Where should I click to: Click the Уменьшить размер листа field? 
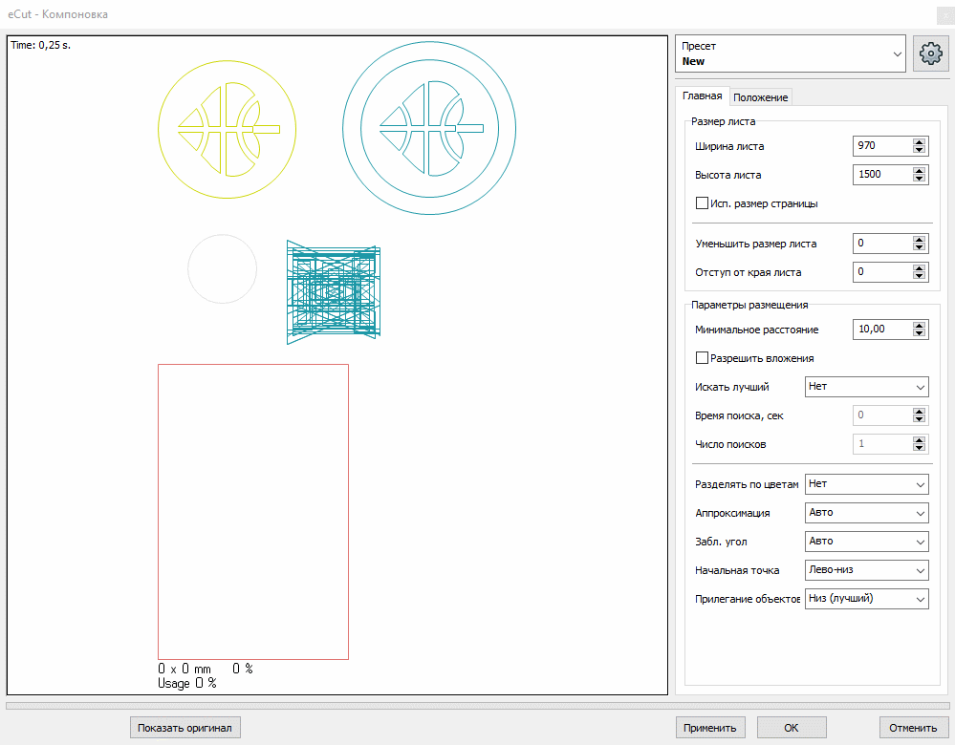pos(882,244)
